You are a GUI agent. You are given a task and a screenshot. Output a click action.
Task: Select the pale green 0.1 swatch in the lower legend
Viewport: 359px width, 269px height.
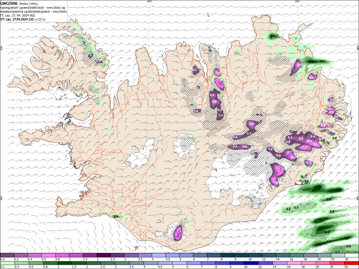7,263
